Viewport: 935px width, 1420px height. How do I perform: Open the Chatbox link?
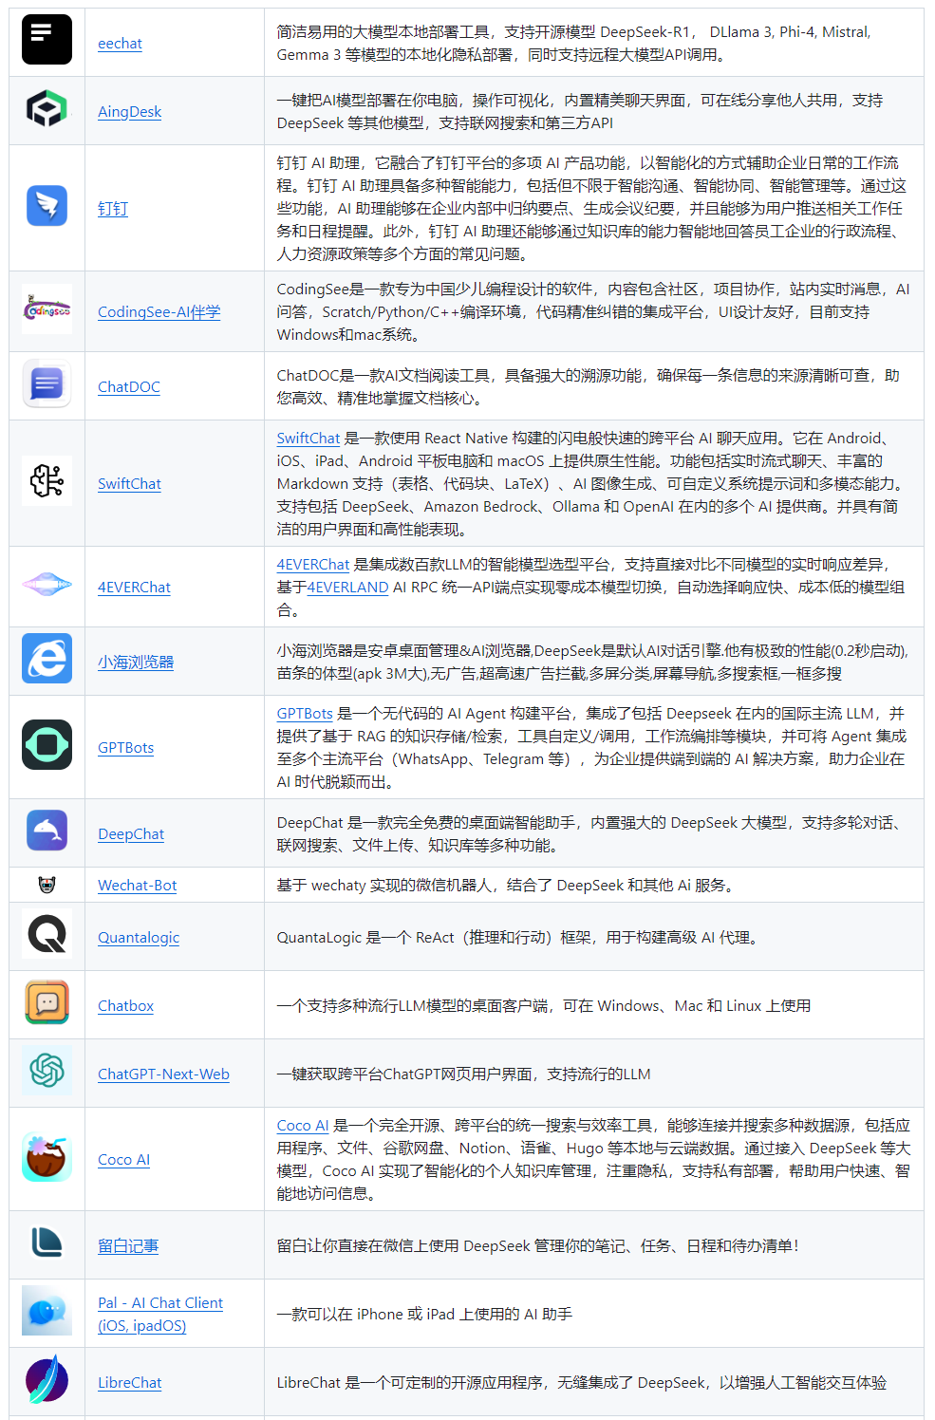point(125,1006)
